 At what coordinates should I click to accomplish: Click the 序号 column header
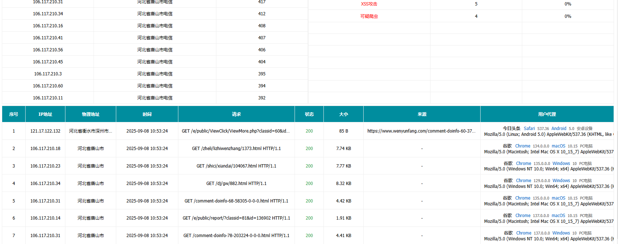tap(14, 114)
